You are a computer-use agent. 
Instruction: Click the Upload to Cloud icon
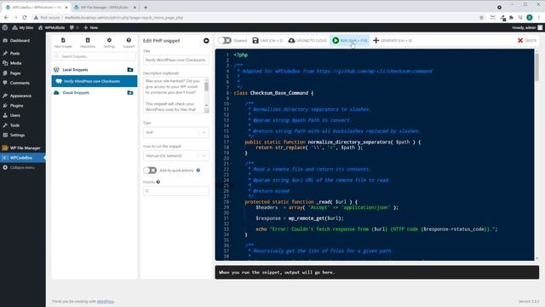point(291,40)
